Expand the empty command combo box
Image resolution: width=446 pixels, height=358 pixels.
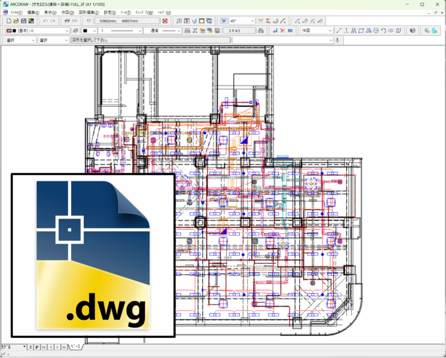point(331,40)
